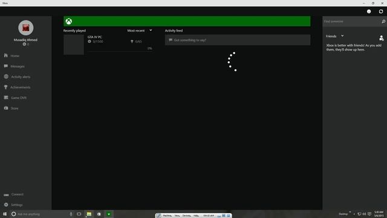Image resolution: width=387 pixels, height=218 pixels.
Task: Click the Musadiq Ahmed profile picture
Action: coord(25,28)
